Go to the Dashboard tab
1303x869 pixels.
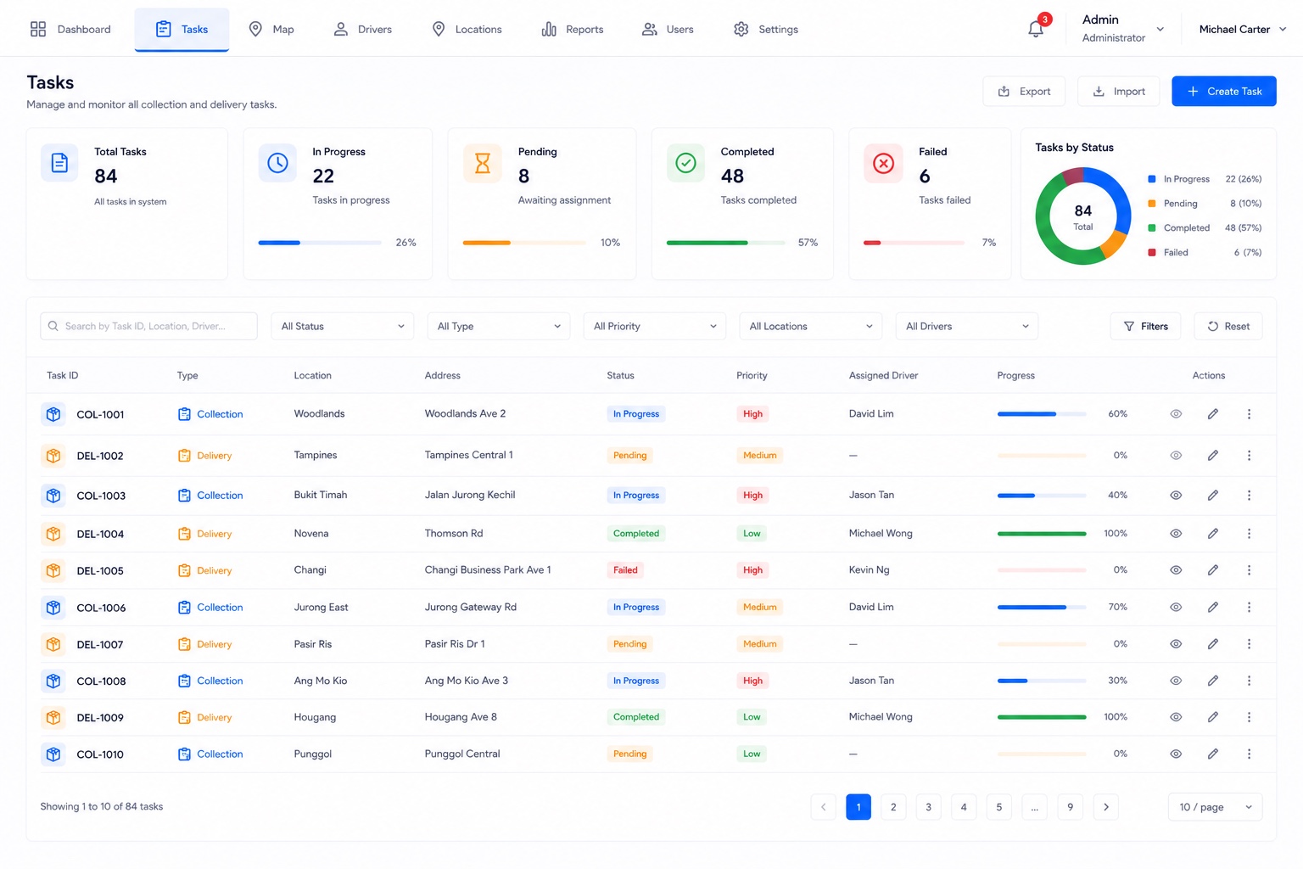point(70,29)
